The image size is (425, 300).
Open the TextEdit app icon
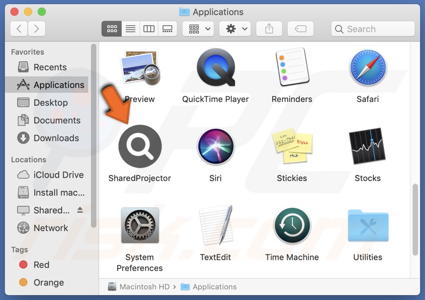click(x=216, y=225)
